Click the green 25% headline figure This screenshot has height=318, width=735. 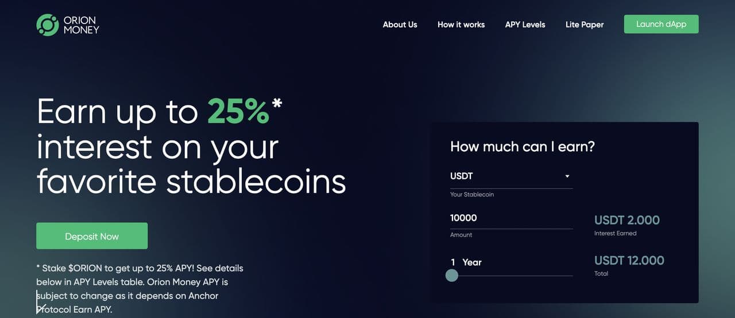coord(238,111)
